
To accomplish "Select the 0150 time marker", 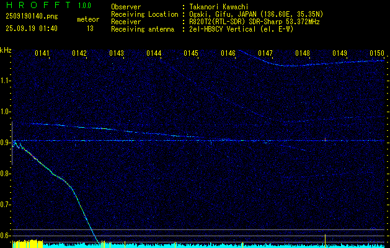I will pyautogui.click(x=377, y=54).
